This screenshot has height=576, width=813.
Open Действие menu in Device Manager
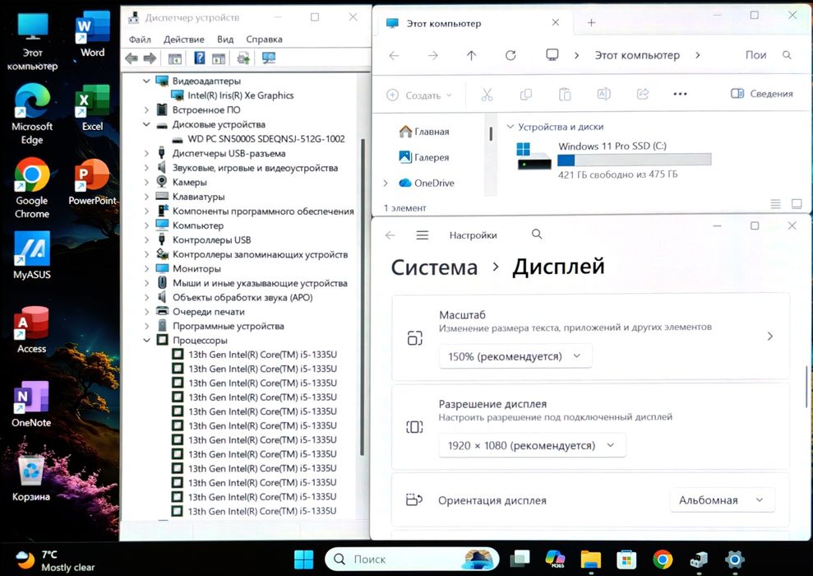point(183,39)
